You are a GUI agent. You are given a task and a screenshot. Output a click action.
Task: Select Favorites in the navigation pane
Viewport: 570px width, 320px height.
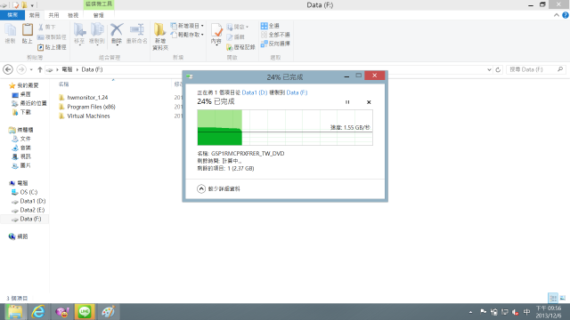[x=24, y=85]
